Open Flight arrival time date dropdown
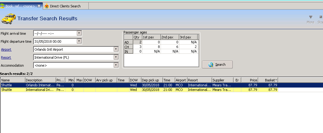323x133 pixels. (79, 33)
